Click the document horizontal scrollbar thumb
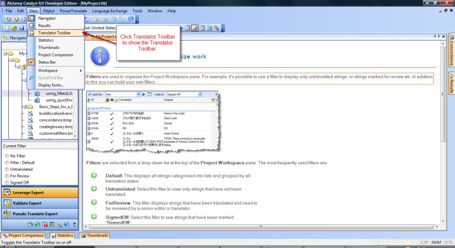 pyautogui.click(x=261, y=226)
